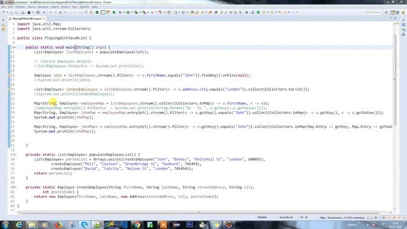Open the Coverage launch dropdown arrow
Screen dimensions: 407x229
tap(139, 12)
